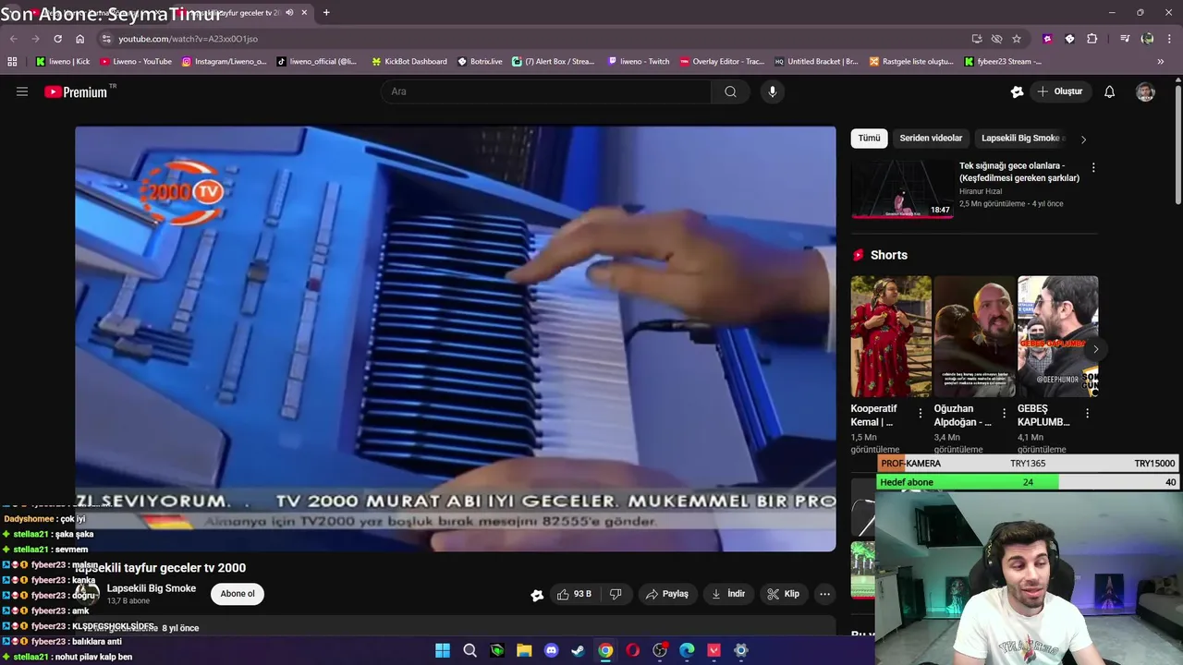This screenshot has height=665, width=1183.
Task: Open OBS Studio from the taskbar
Action: point(660,650)
